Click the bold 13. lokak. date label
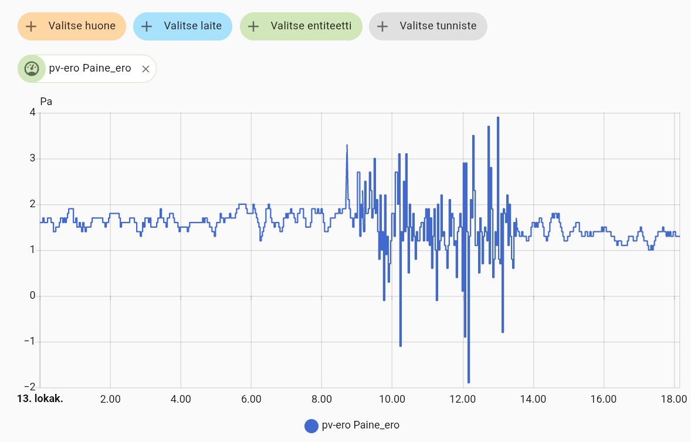This screenshot has height=442, width=691. click(40, 399)
